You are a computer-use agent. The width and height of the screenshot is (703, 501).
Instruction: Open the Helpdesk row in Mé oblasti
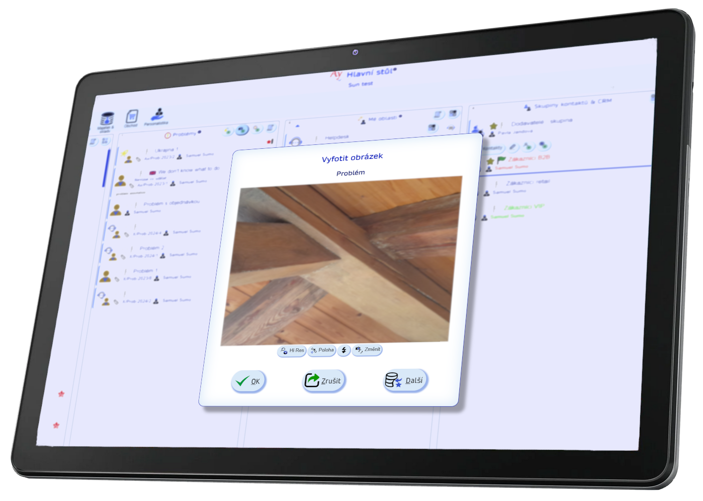point(337,138)
